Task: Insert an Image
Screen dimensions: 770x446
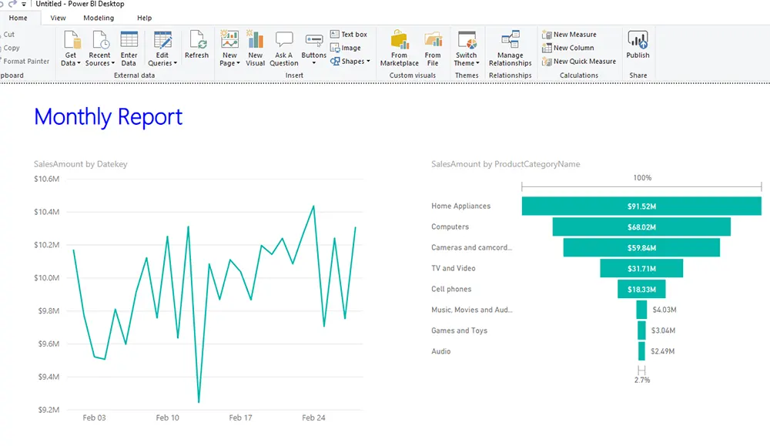Action: click(346, 48)
